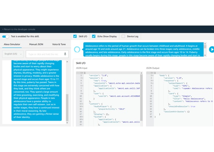Click the "Display": {} line in JSON Input
The height and width of the screenshot is (152, 214).
click(101, 114)
